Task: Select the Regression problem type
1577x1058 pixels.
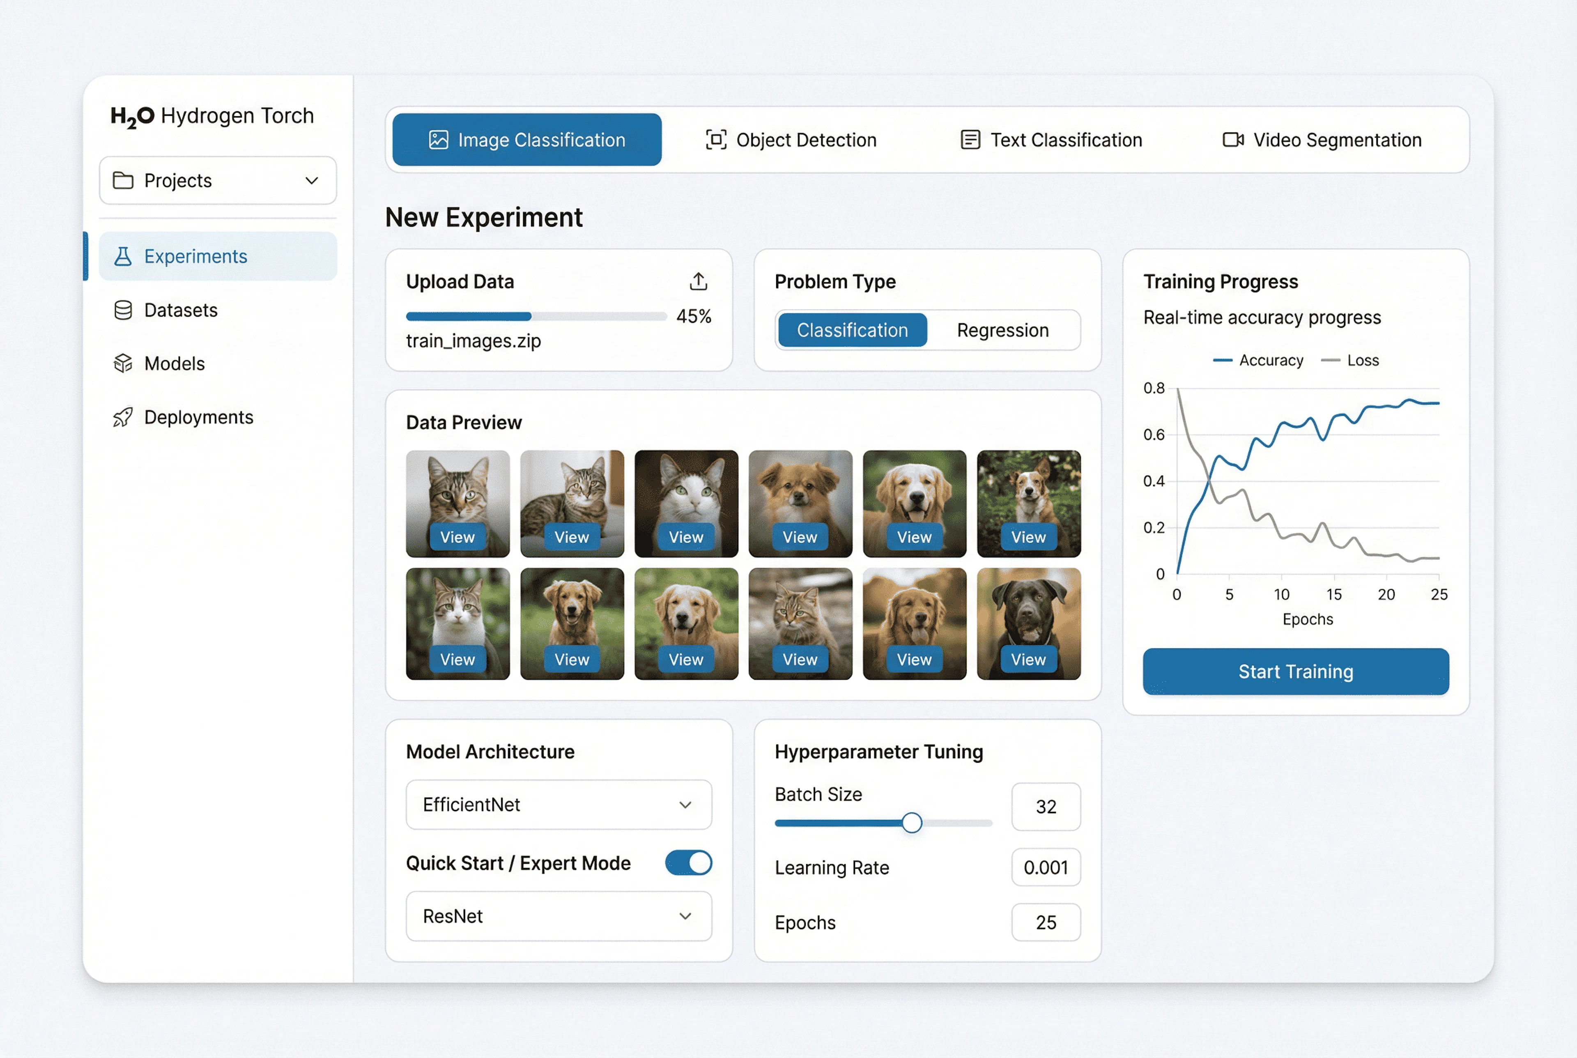Action: pos(1002,331)
